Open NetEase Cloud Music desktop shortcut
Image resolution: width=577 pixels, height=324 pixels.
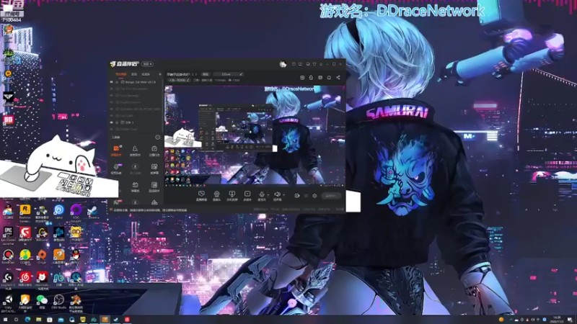[x=25, y=279]
